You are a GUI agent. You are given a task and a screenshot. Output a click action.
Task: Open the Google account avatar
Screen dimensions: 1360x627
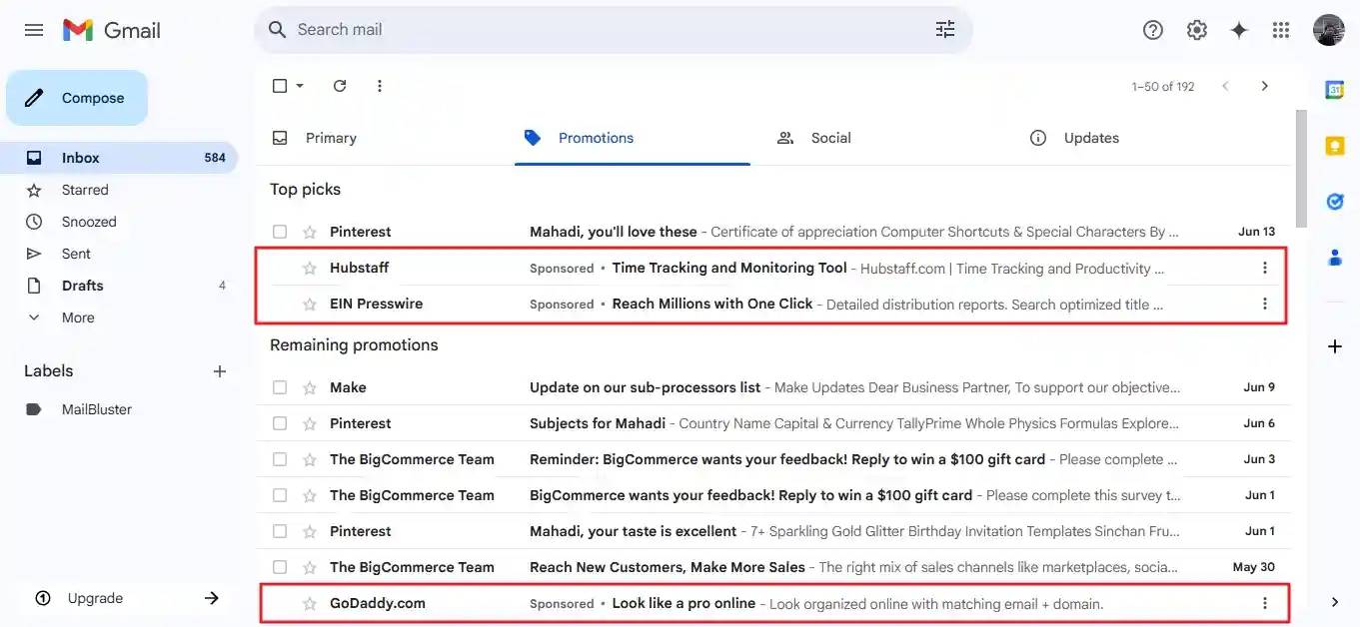(x=1329, y=30)
